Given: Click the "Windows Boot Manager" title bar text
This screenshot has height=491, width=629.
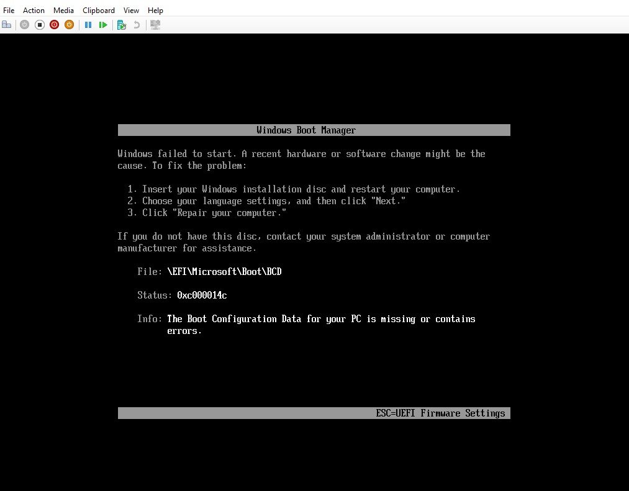Looking at the screenshot, I should coord(306,130).
